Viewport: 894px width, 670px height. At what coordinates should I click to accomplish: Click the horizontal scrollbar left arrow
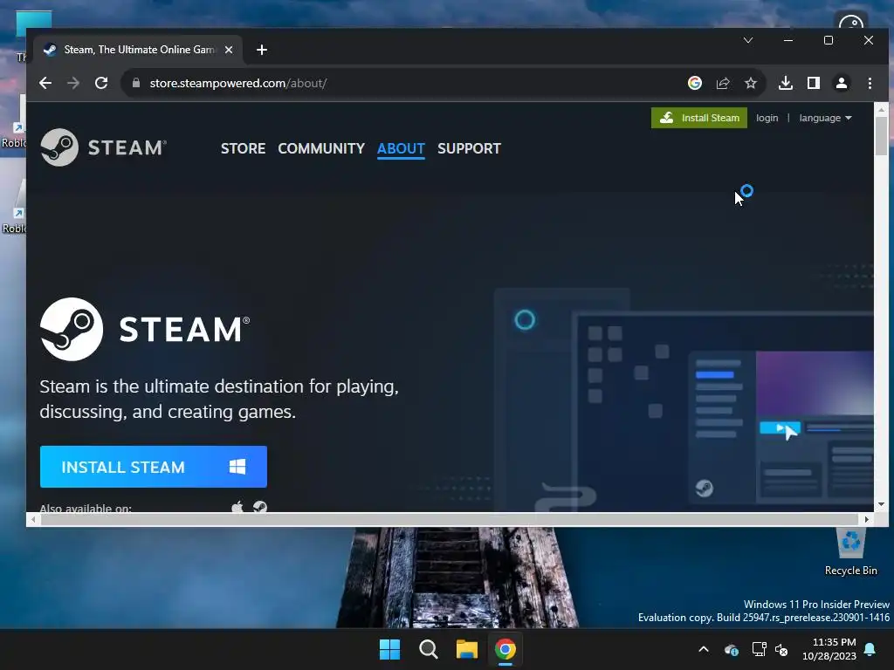(x=33, y=520)
